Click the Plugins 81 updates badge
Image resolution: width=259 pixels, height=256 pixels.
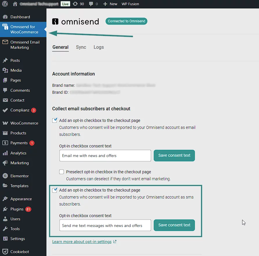pyautogui.click(x=28, y=209)
